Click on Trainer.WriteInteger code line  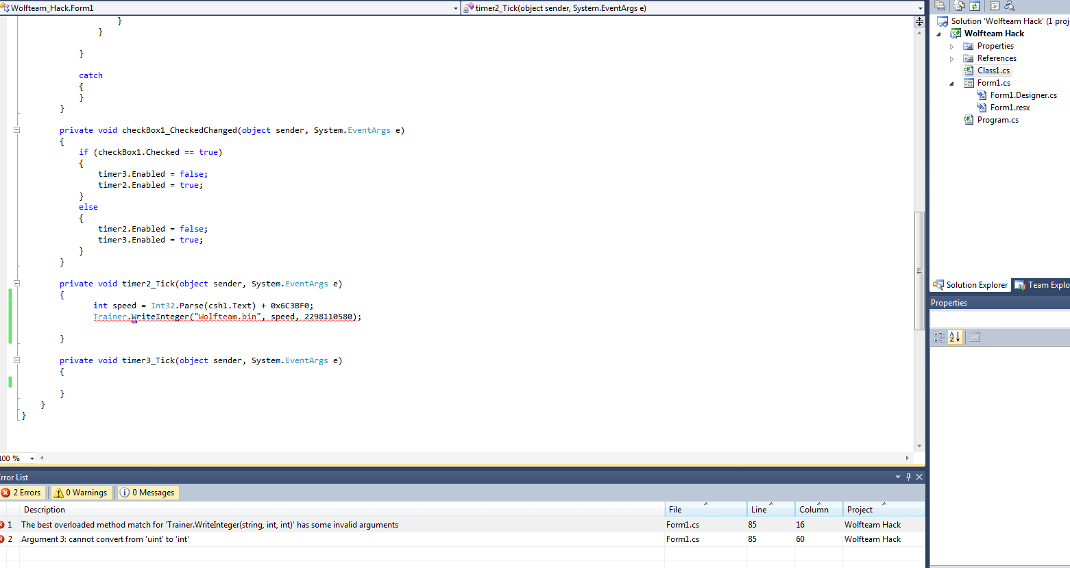click(227, 317)
